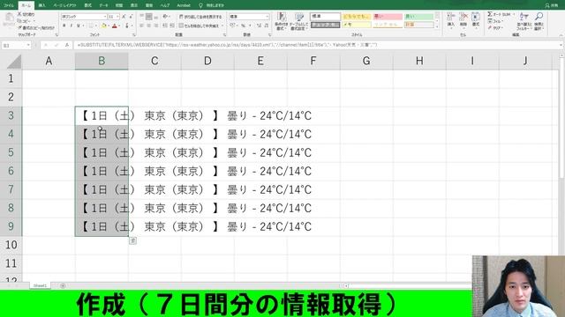Image resolution: width=565 pixels, height=317 pixels.
Task: Open Sort and Filter menu
Action: [x=524, y=21]
